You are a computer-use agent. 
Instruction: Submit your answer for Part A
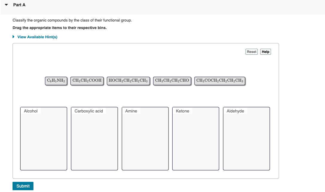[23, 186]
